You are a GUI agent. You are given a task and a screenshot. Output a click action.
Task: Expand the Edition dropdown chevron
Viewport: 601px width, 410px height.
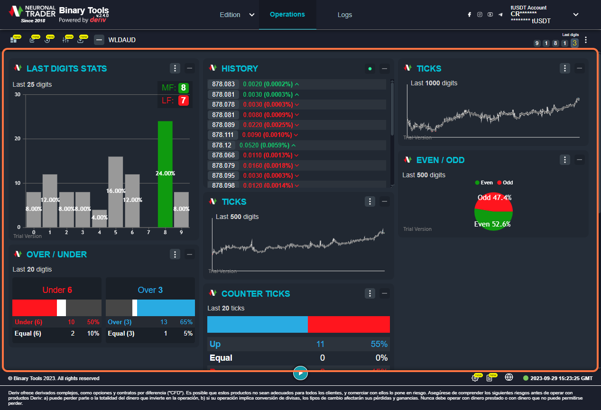[x=252, y=15]
